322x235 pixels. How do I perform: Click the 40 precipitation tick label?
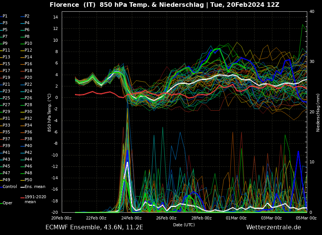pos(312,11)
